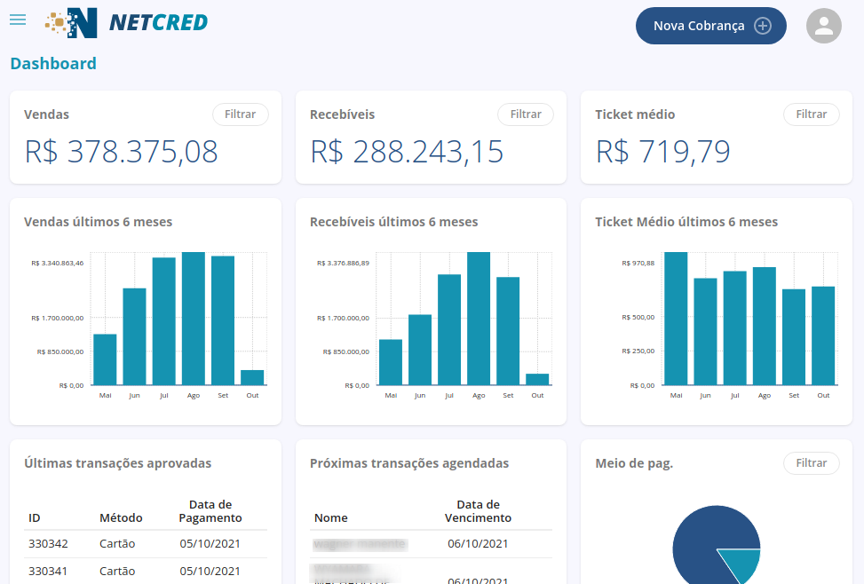Click the dark blue pie chart slice
Screen dimensions: 864x584
click(702, 541)
